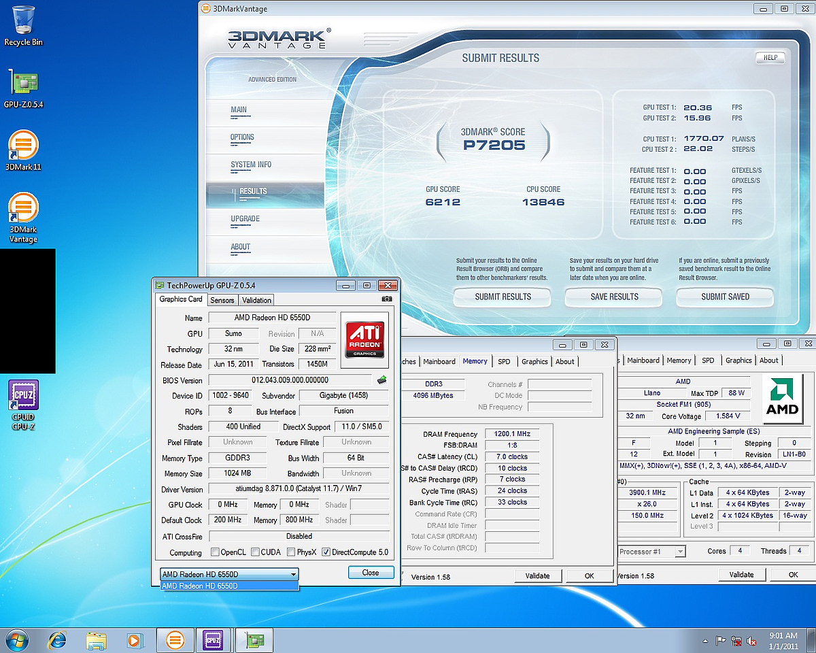
Task: Open SYSTEM INFO in 3DMark Vantage
Action: pyautogui.click(x=251, y=165)
